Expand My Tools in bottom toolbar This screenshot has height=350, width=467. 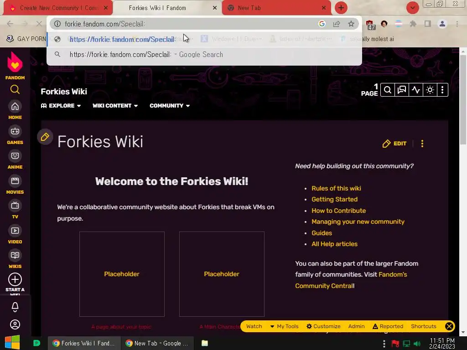point(284,326)
